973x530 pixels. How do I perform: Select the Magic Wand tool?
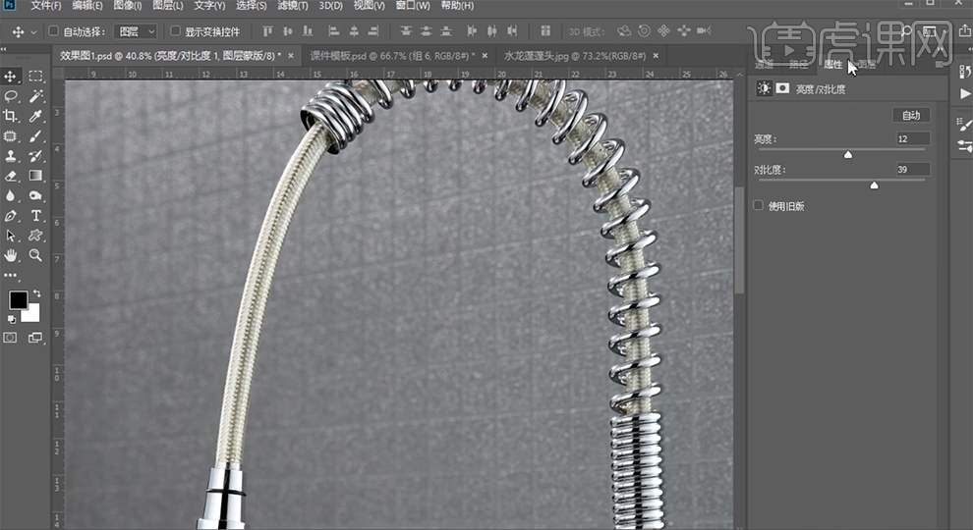(x=35, y=96)
